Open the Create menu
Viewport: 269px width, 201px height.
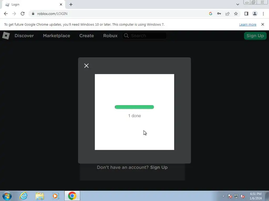[86, 36]
